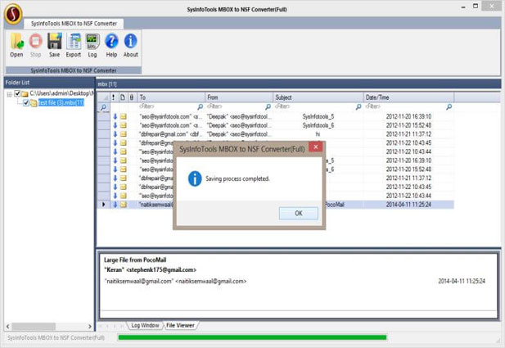Click the Folder List panel title

tap(17, 83)
